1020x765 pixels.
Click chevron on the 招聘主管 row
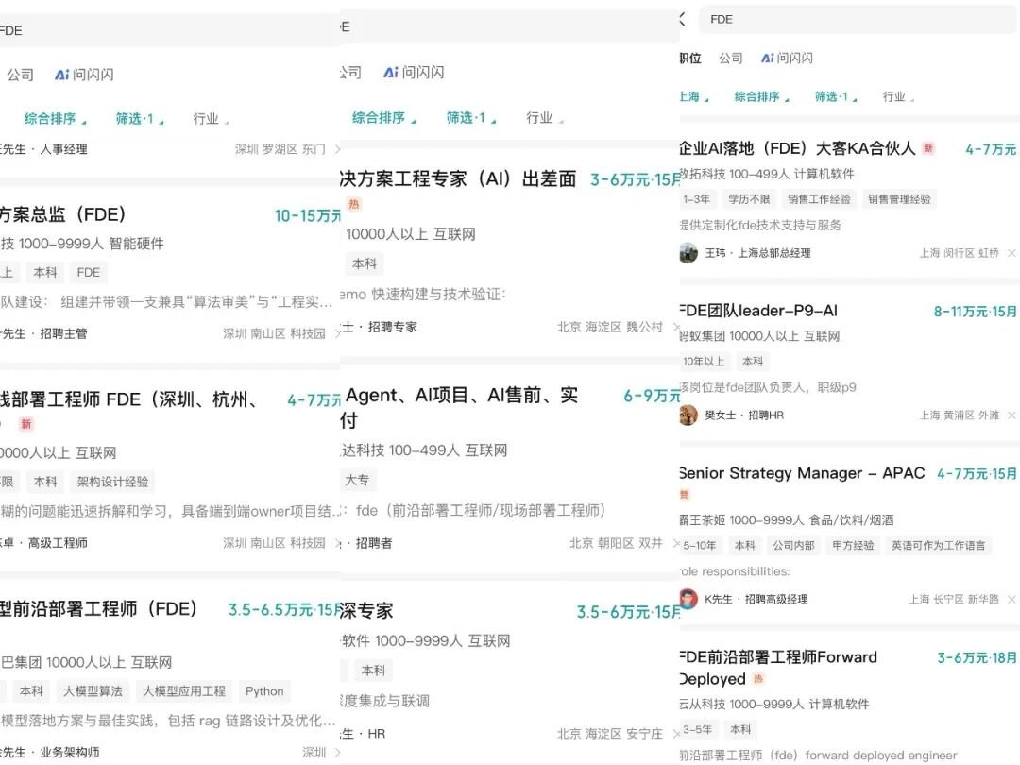[x=337, y=333]
